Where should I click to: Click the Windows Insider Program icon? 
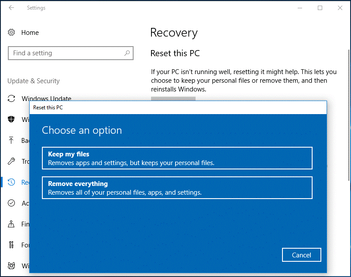(x=11, y=266)
